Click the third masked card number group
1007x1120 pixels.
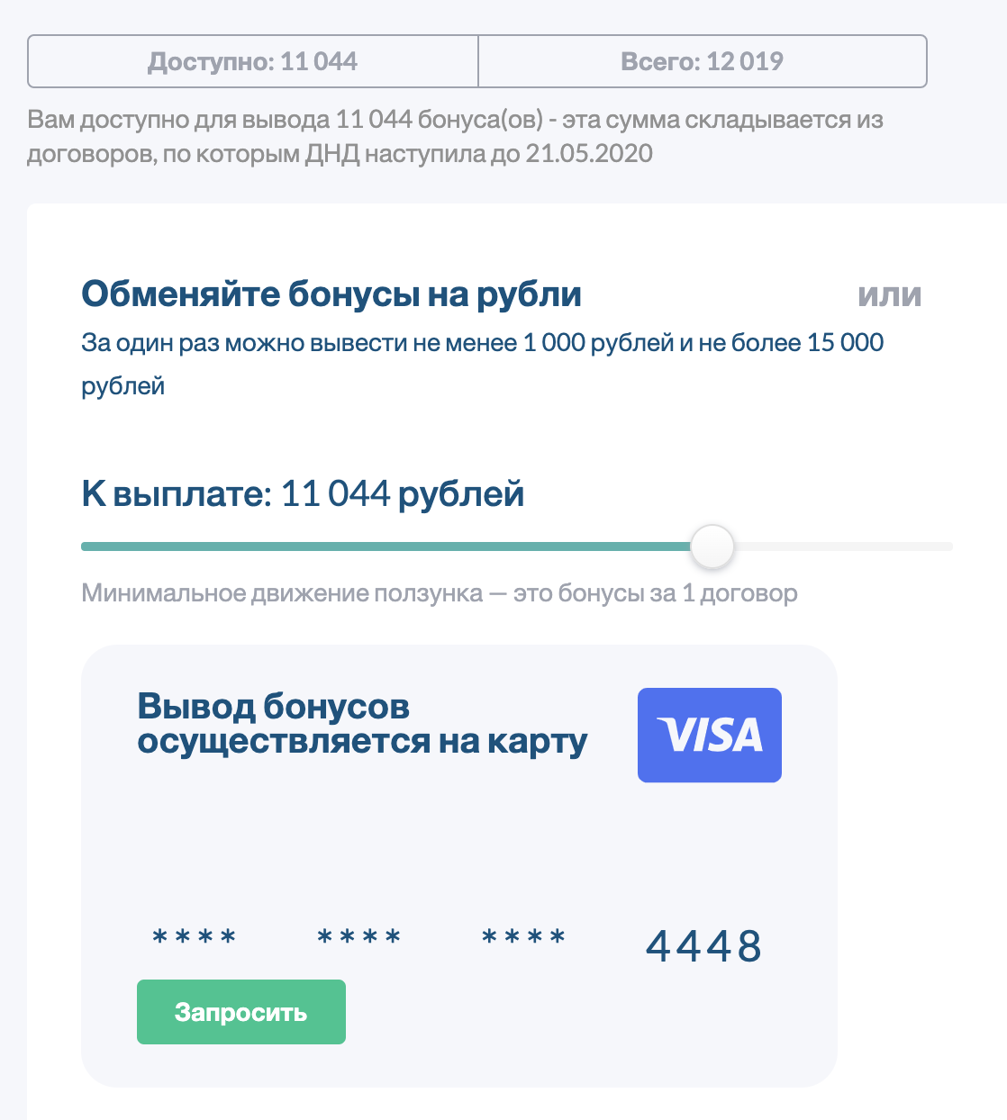524,939
